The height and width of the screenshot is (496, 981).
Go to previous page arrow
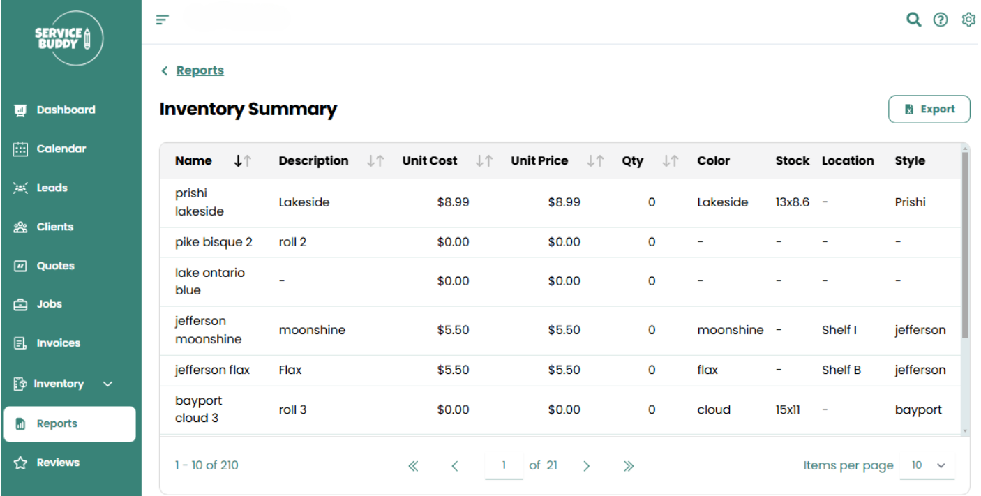454,466
